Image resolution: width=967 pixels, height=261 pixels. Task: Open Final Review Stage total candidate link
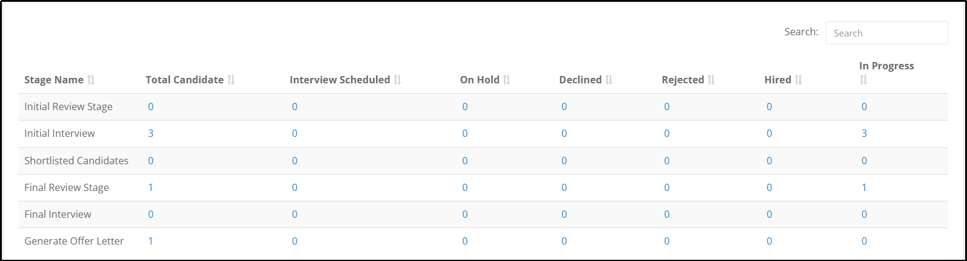pyautogui.click(x=151, y=187)
